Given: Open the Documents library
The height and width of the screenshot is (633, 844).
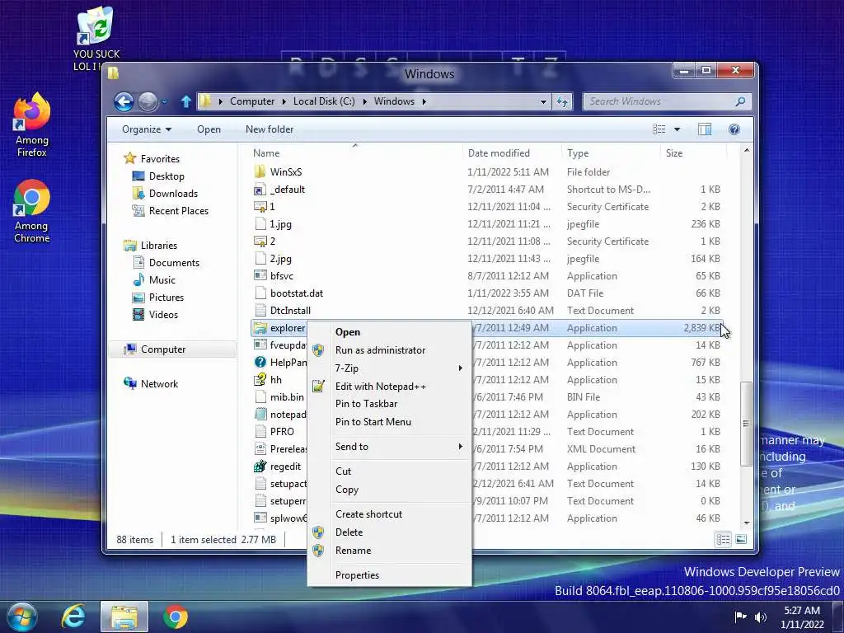Looking at the screenshot, I should click(166, 263).
